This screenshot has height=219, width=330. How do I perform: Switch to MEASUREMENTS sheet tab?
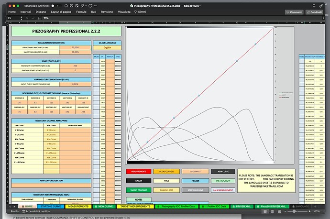pyautogui.click(x=78, y=207)
